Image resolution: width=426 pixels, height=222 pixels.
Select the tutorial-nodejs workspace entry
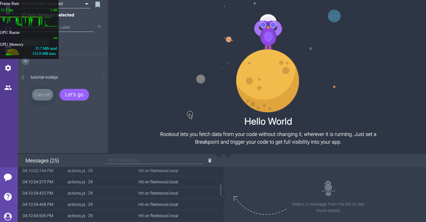(x=44, y=77)
